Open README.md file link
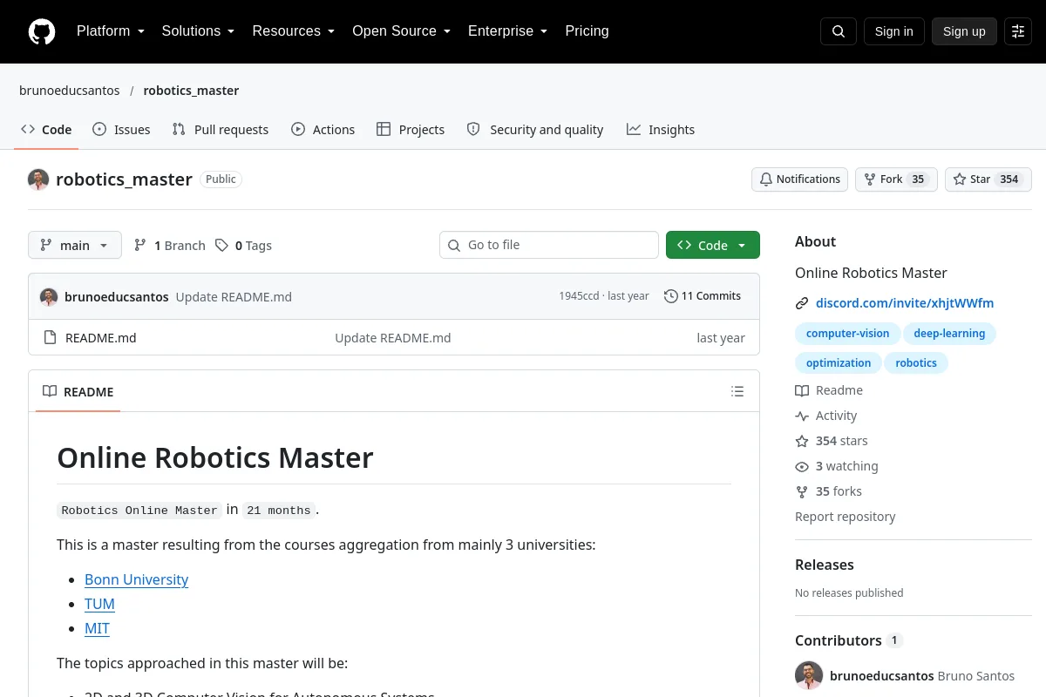 point(101,338)
